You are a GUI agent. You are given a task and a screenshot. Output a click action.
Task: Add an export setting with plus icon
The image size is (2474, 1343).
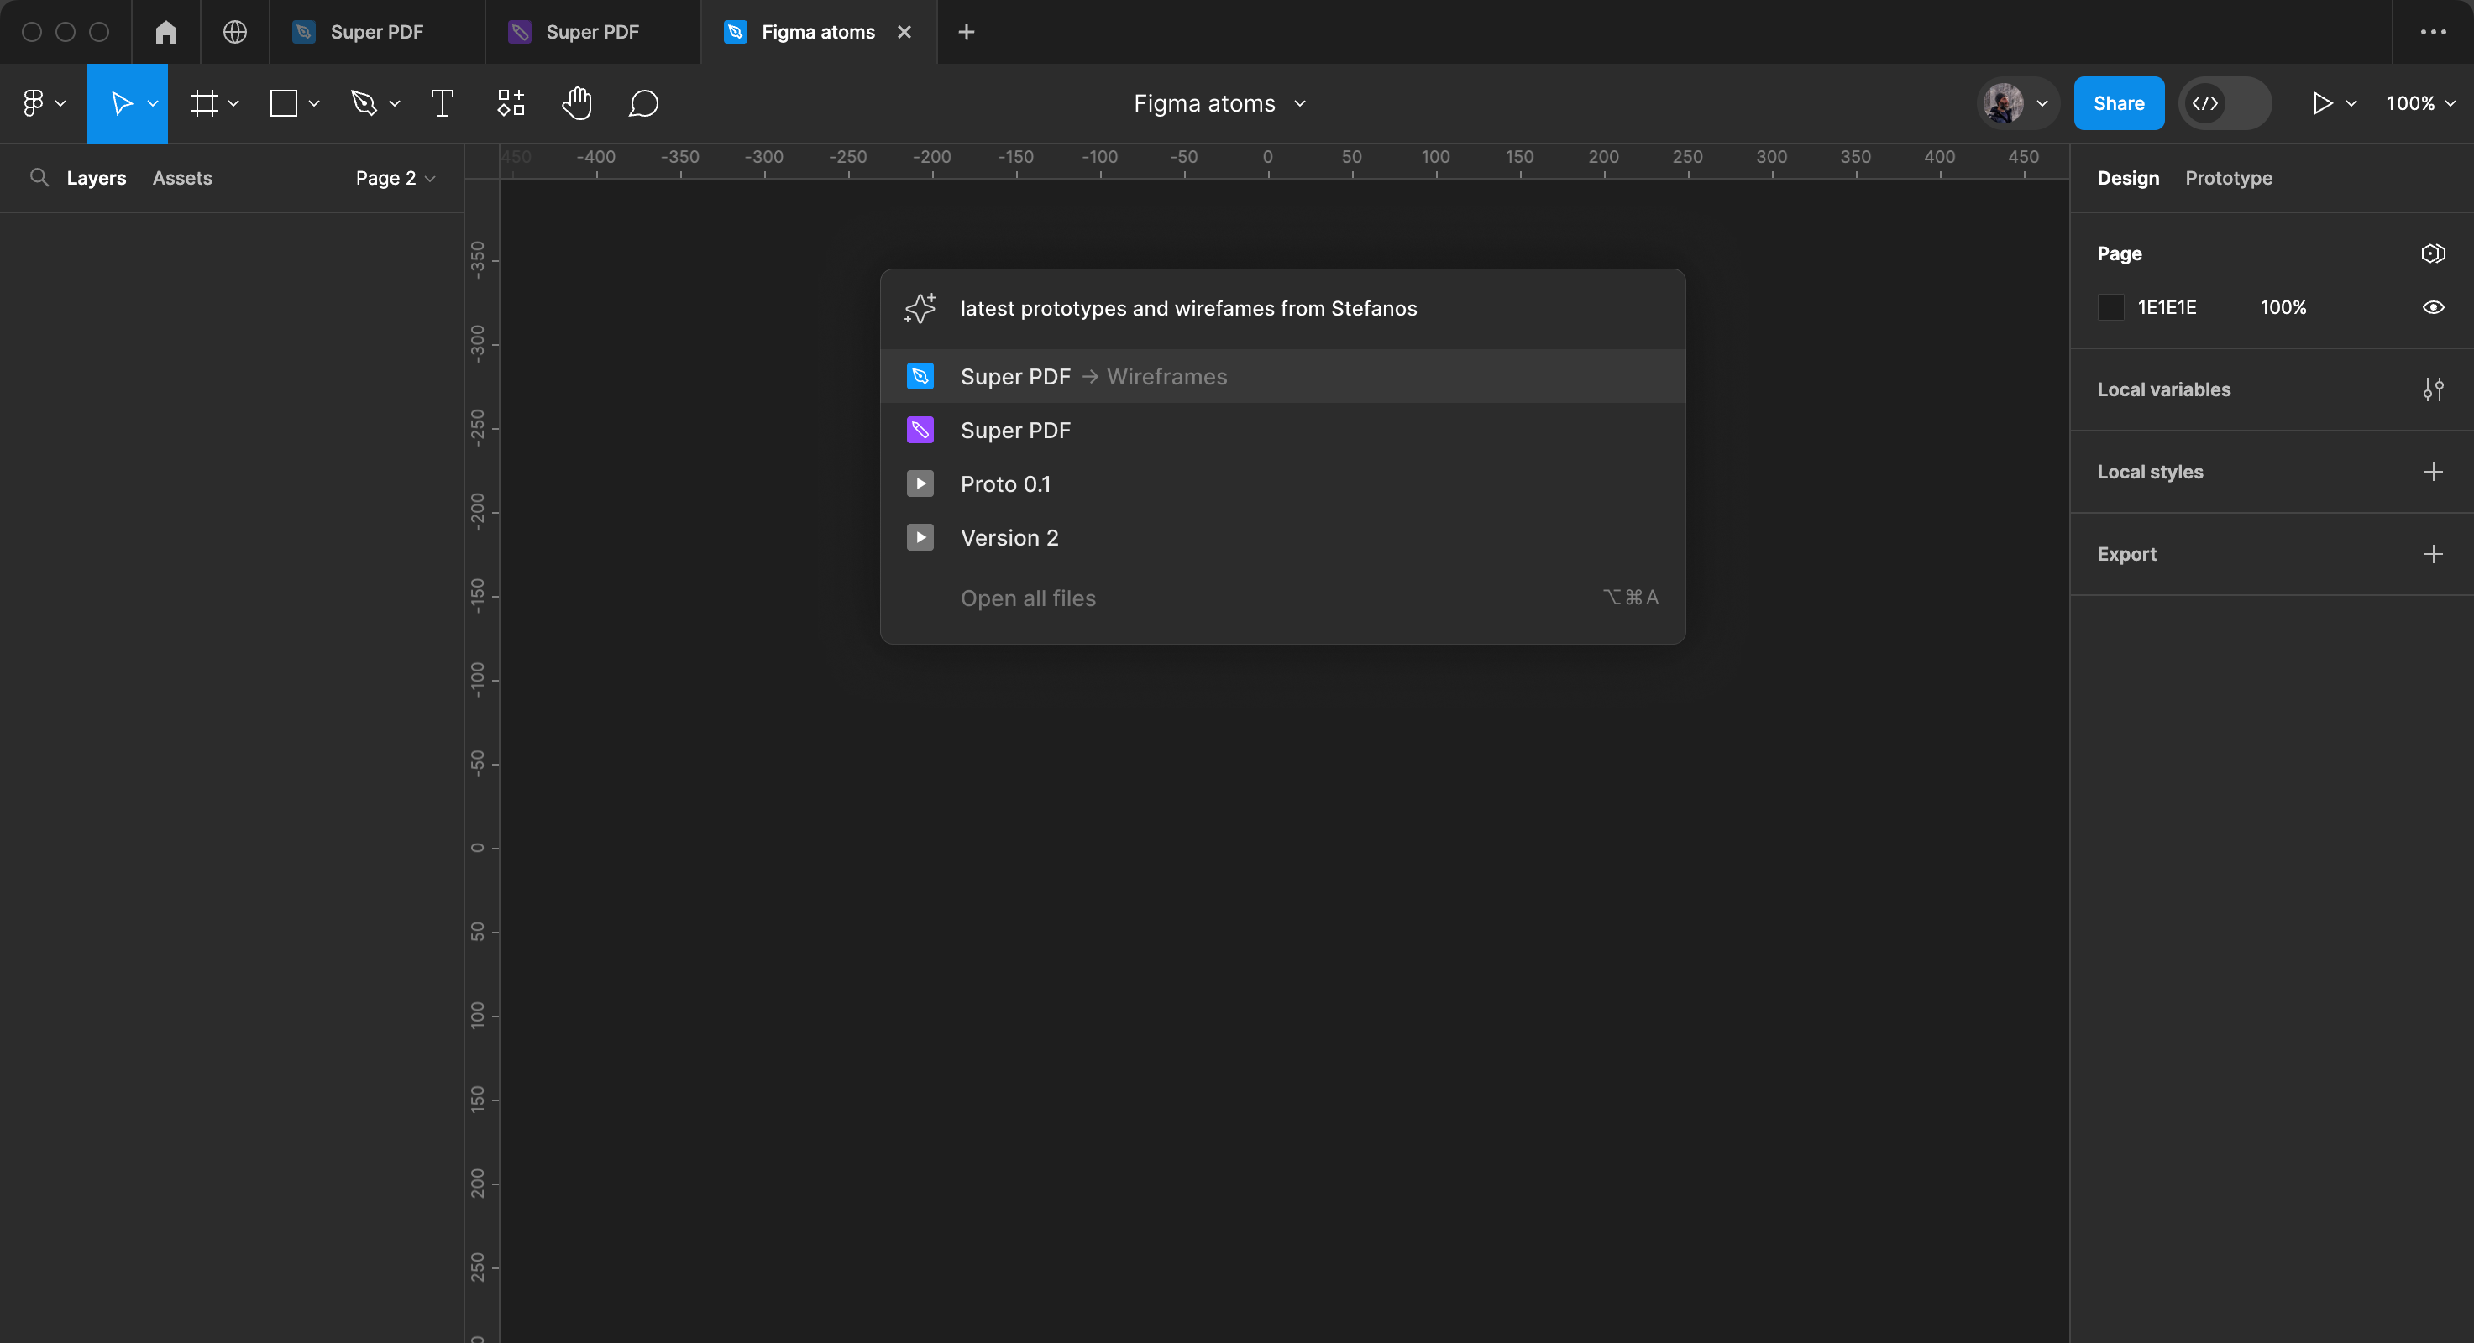pos(2433,554)
